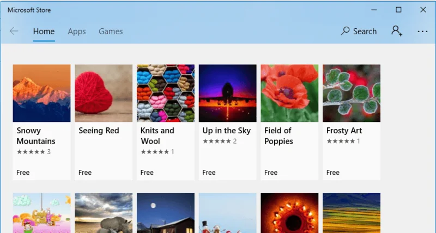This screenshot has height=233, width=436.
Task: Click the star rating under Snowy Mountains
Action: coord(34,152)
